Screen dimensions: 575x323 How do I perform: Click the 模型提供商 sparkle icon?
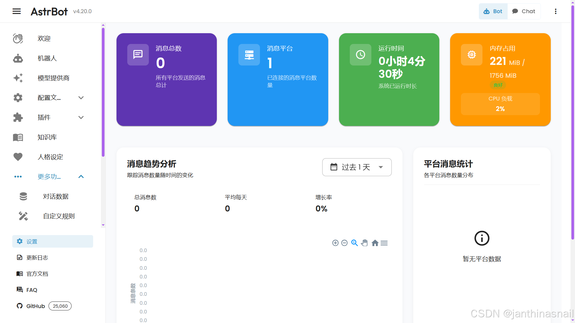[x=18, y=78]
